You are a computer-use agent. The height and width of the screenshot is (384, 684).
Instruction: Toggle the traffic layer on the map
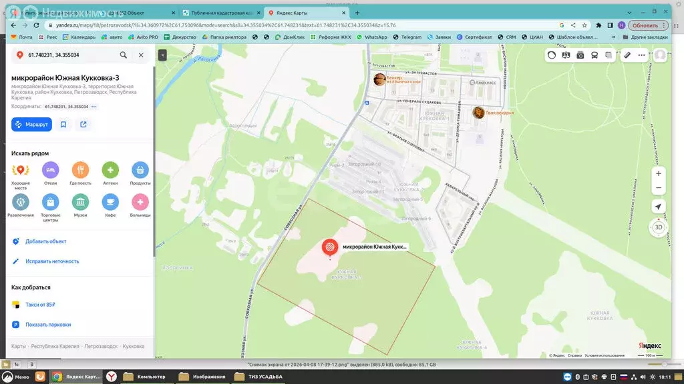click(x=552, y=55)
